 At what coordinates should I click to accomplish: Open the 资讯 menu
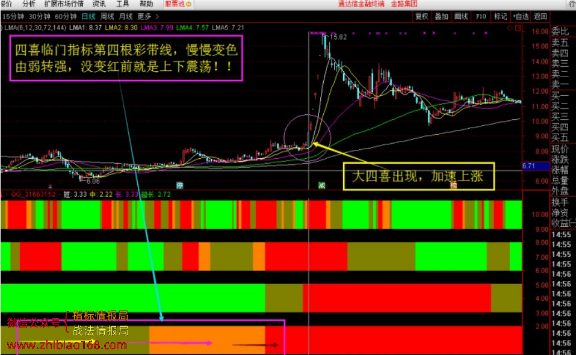coord(99,4)
